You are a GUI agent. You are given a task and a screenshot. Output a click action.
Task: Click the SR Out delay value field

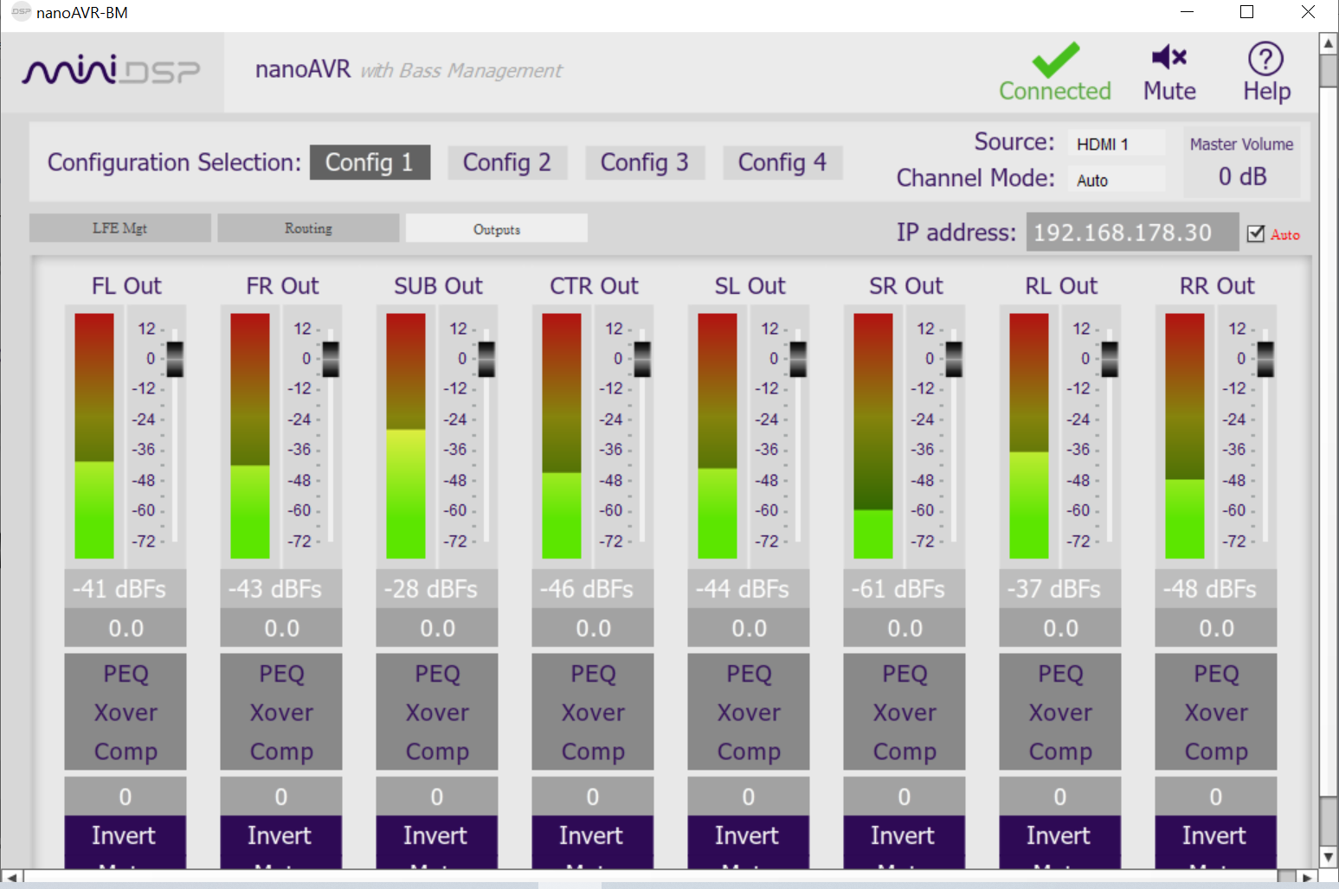[x=904, y=796]
